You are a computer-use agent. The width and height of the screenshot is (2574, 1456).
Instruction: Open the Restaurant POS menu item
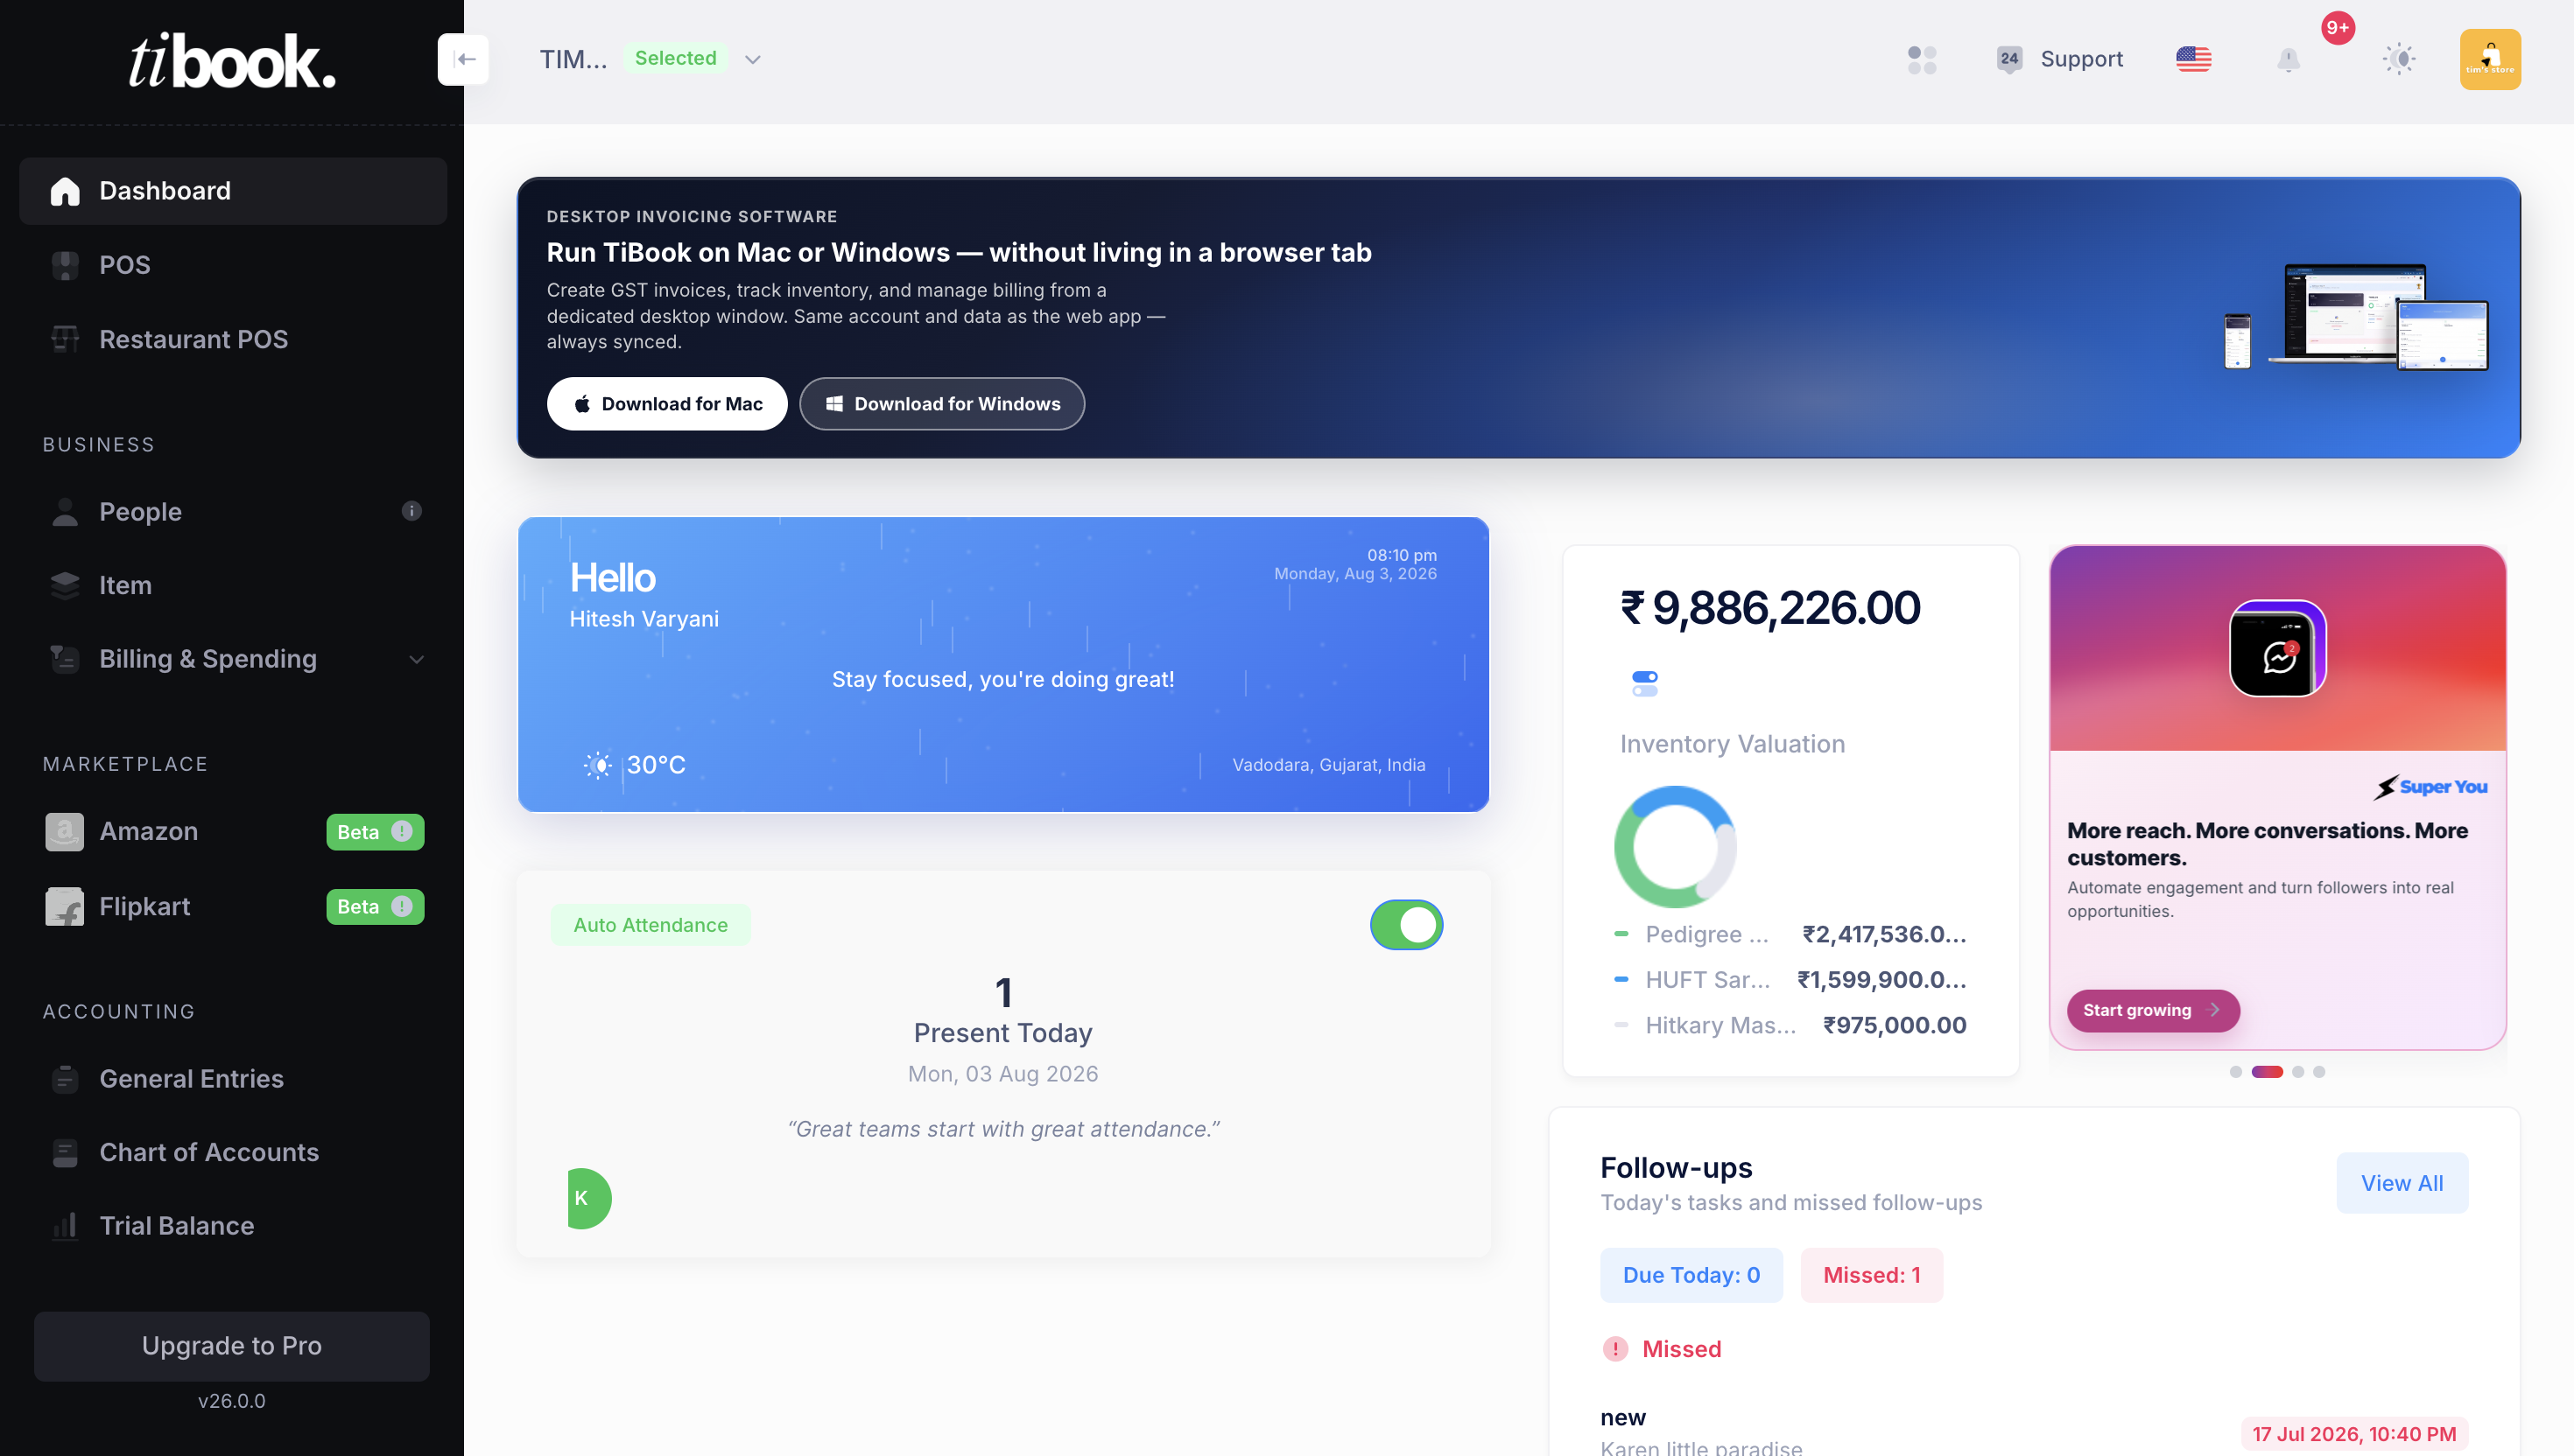[232, 339]
